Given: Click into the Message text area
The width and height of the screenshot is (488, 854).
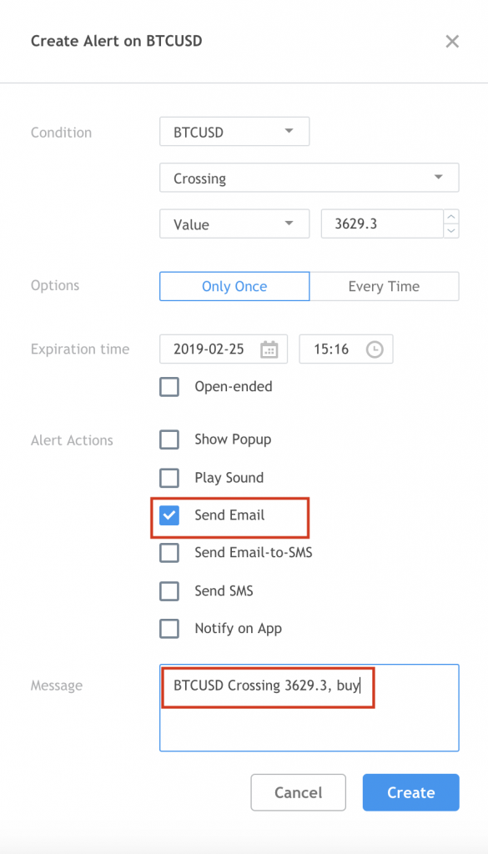Looking at the screenshot, I should point(309,707).
